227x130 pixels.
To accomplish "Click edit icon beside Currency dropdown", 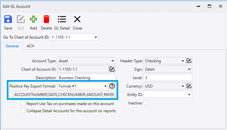I will (x=189, y=86).
